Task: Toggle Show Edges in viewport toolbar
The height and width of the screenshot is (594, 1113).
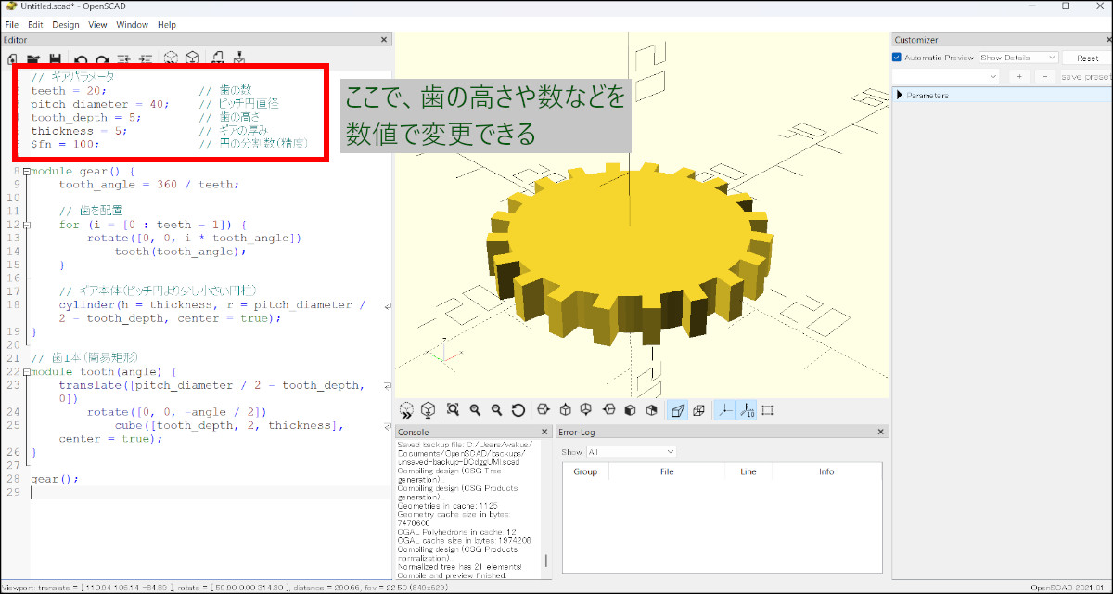Action: [x=768, y=410]
